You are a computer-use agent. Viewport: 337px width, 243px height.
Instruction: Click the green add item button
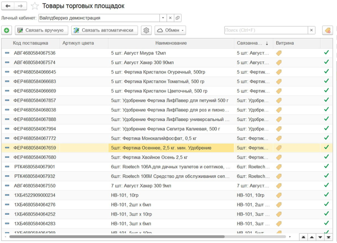click(7, 30)
